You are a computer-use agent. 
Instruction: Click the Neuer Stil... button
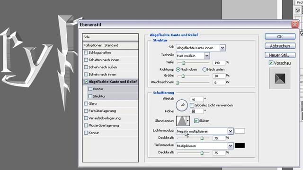280,55
